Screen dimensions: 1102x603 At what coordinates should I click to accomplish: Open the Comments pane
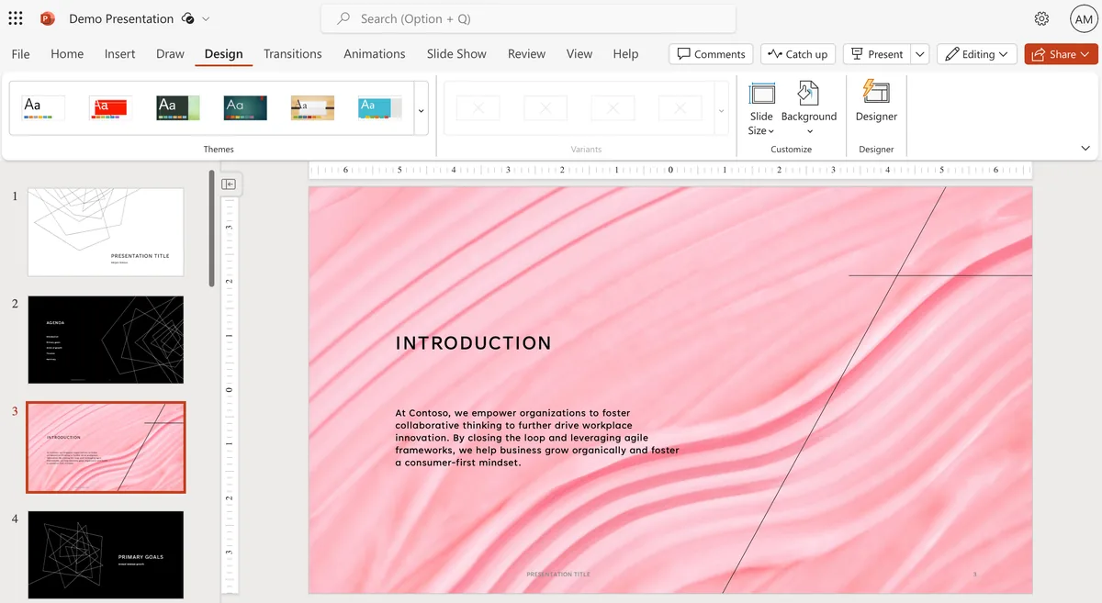711,54
